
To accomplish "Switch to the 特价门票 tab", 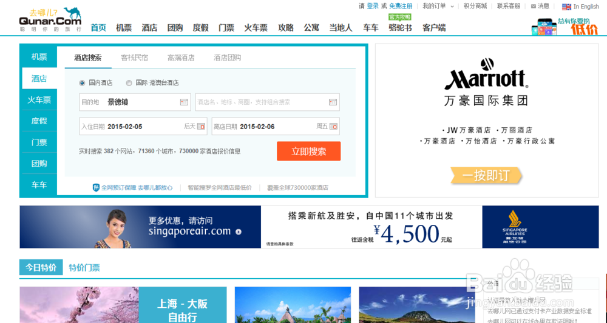I will click(x=84, y=267).
